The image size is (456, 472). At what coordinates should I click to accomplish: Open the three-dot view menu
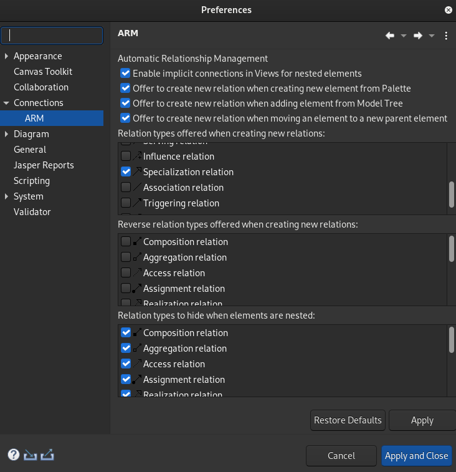coord(446,36)
